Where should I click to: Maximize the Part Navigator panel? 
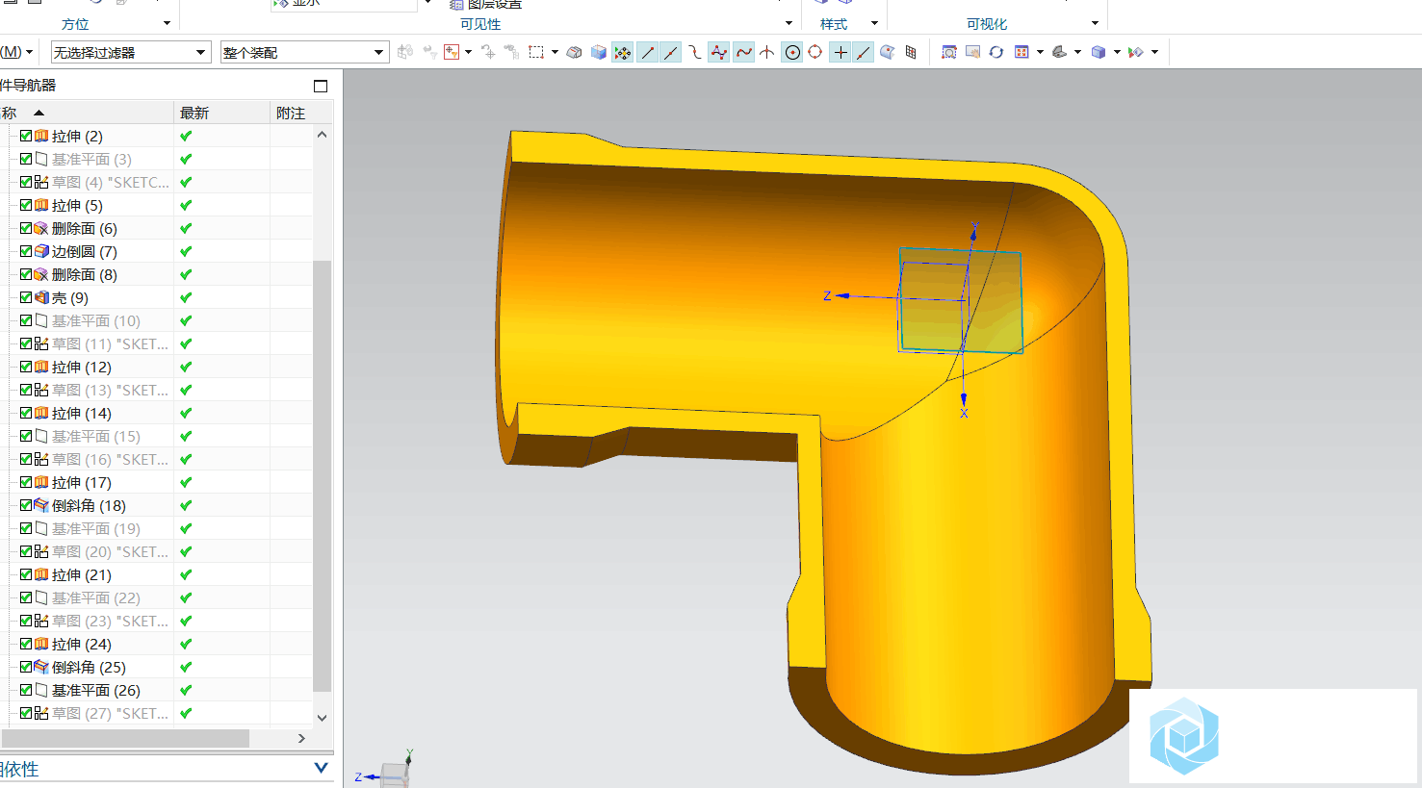click(321, 86)
